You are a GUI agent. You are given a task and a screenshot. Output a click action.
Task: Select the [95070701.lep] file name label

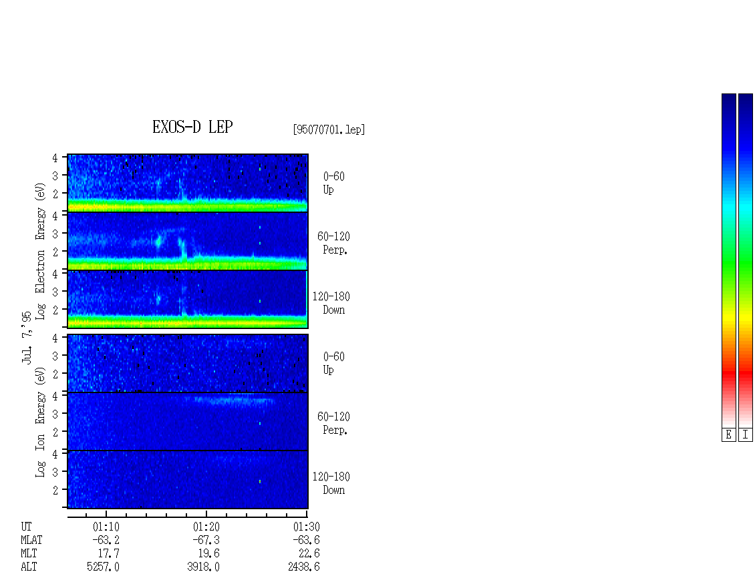329,129
